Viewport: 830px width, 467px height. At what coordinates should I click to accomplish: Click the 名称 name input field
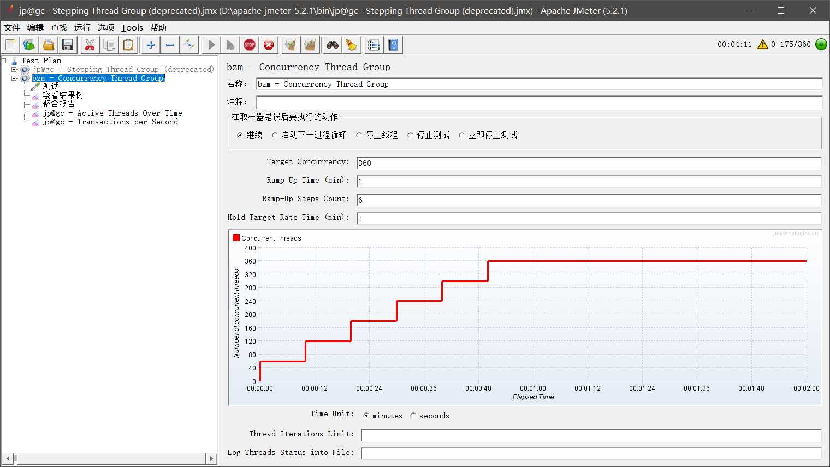pyautogui.click(x=539, y=84)
